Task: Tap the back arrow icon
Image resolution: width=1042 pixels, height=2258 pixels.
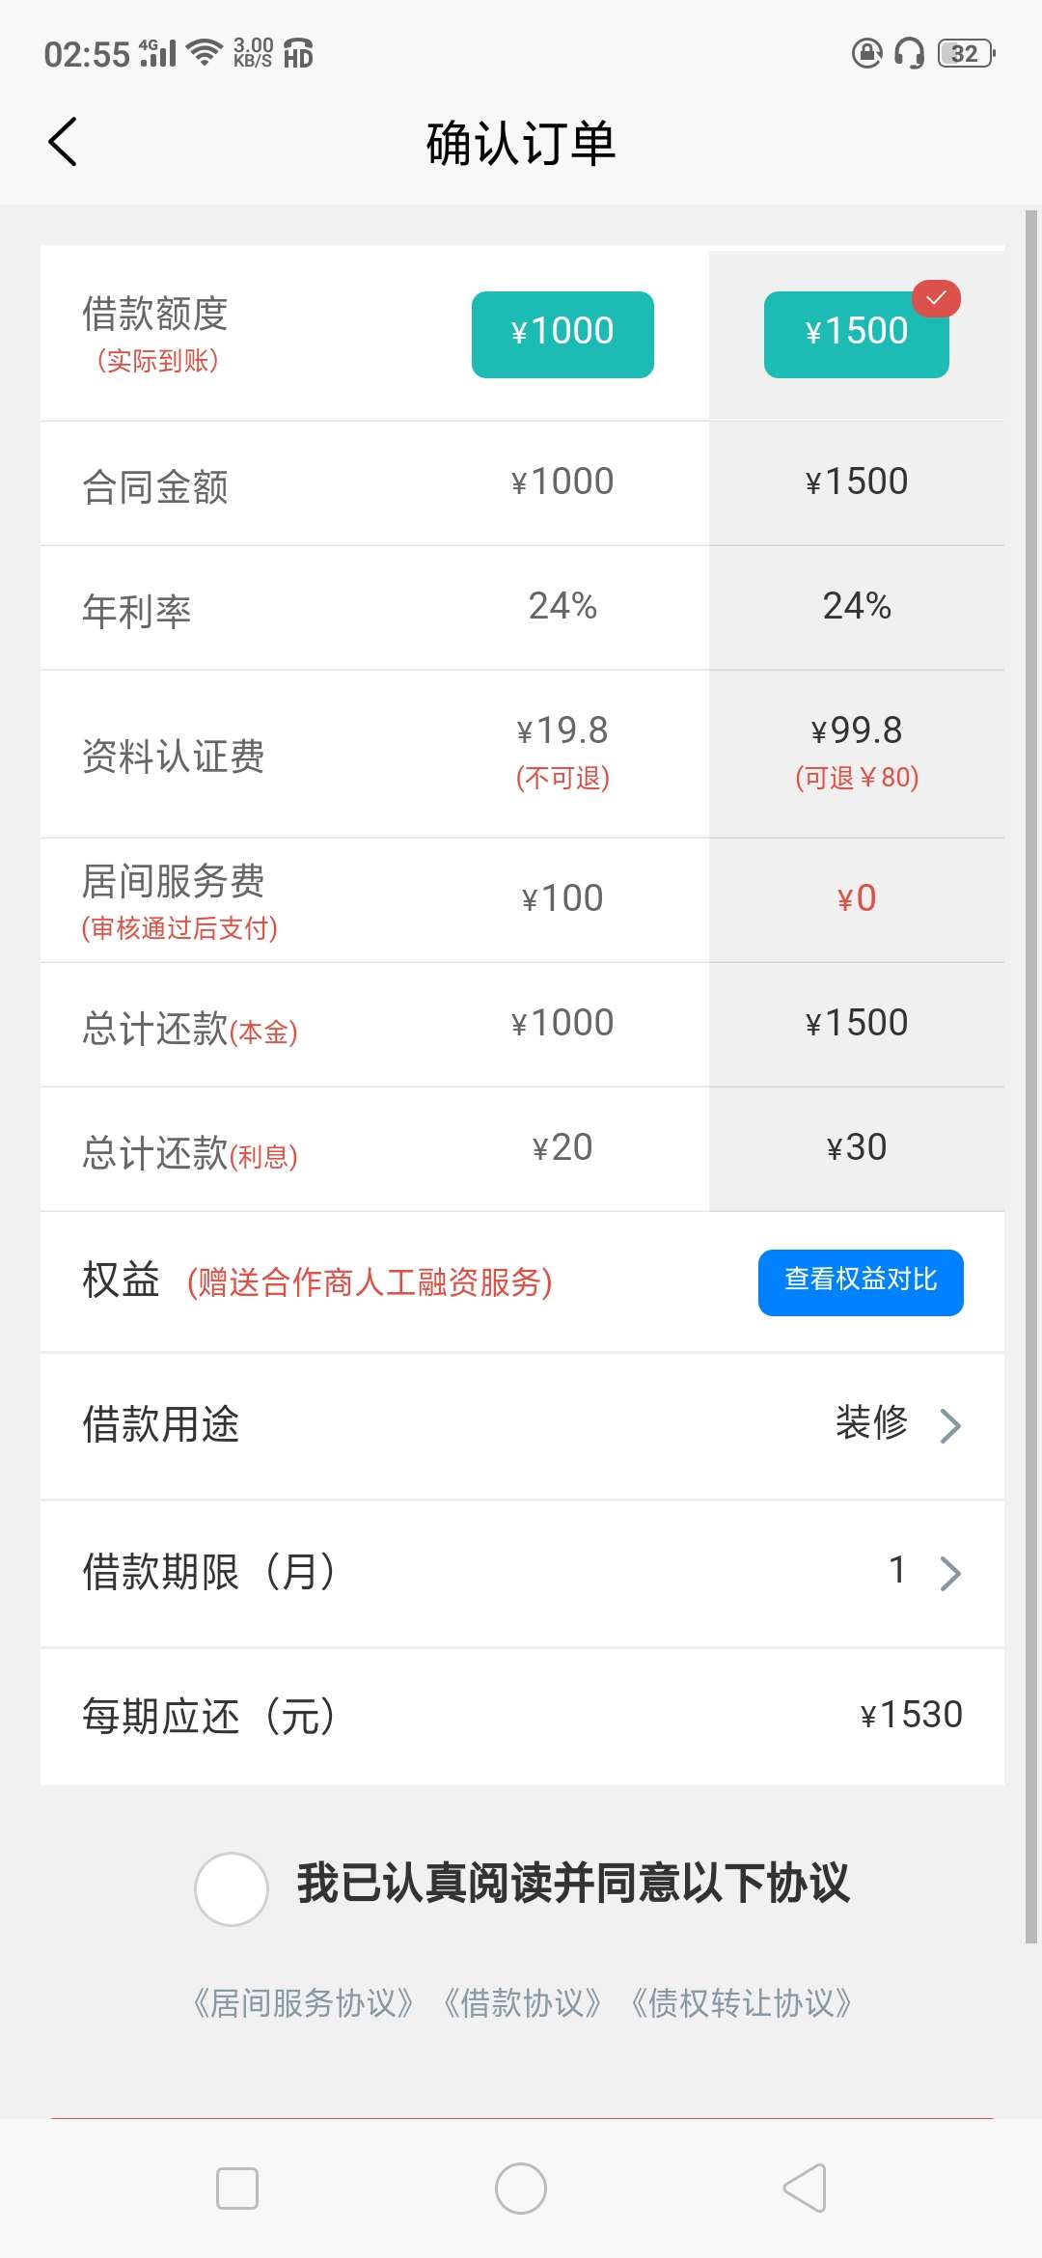Action: click(x=63, y=143)
